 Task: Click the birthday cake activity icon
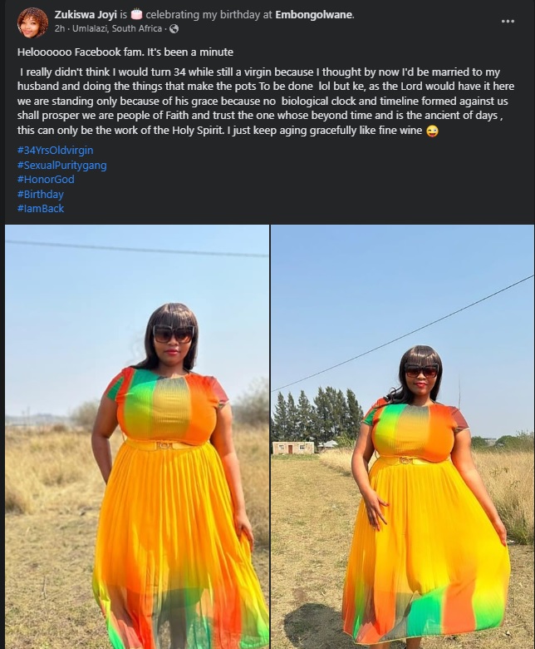pyautogui.click(x=136, y=14)
